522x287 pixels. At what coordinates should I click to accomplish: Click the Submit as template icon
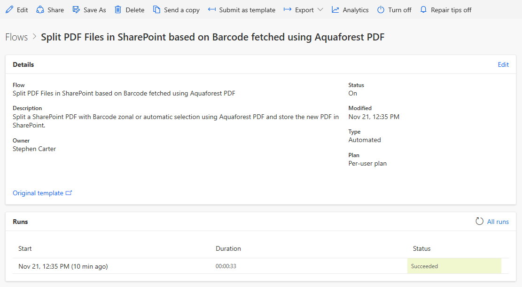click(212, 10)
